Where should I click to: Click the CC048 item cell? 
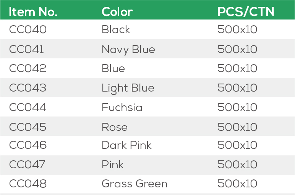(28, 184)
